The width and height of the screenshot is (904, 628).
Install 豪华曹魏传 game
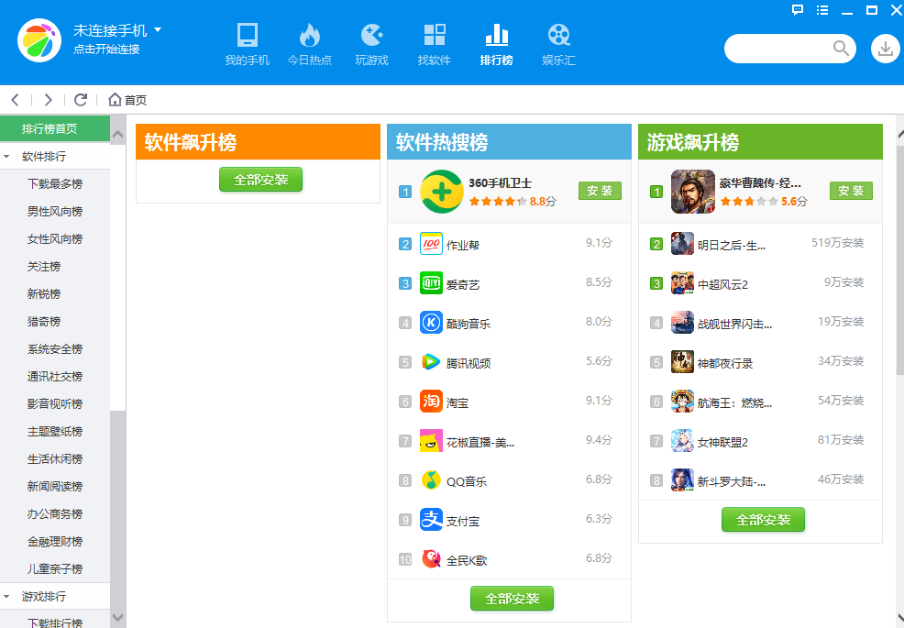[x=851, y=191]
